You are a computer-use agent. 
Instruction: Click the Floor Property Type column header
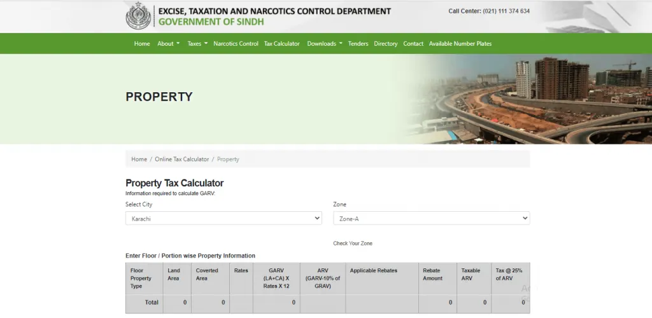click(144, 279)
